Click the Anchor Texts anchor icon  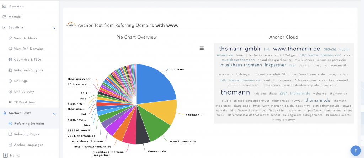(4, 113)
